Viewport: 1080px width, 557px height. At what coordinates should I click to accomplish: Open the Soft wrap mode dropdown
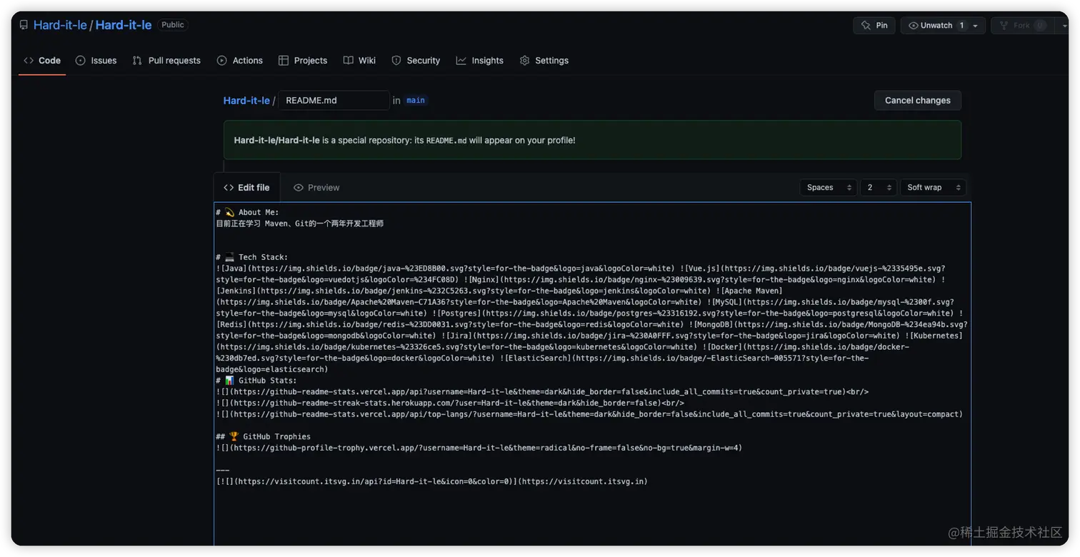933,188
